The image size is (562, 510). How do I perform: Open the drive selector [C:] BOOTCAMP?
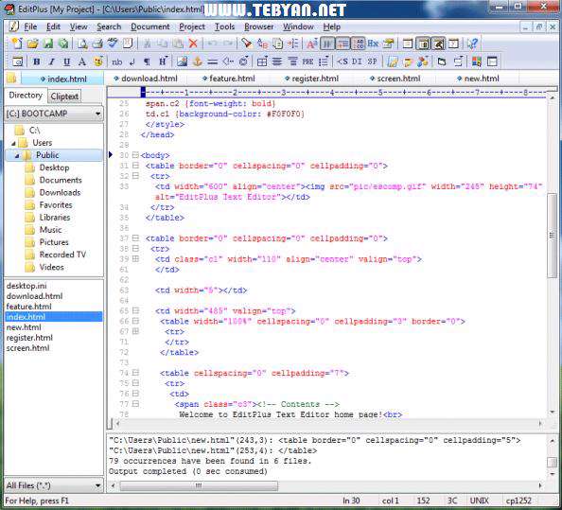(54, 114)
